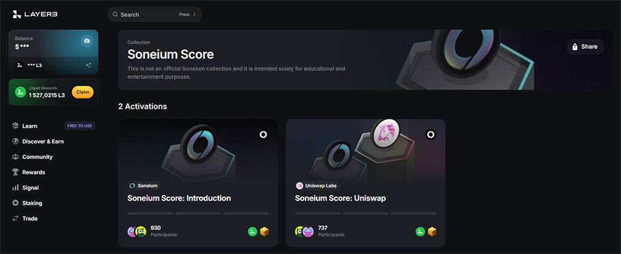This screenshot has width=621, height=254.
Task: Claim liquid rewards
Action: [82, 92]
